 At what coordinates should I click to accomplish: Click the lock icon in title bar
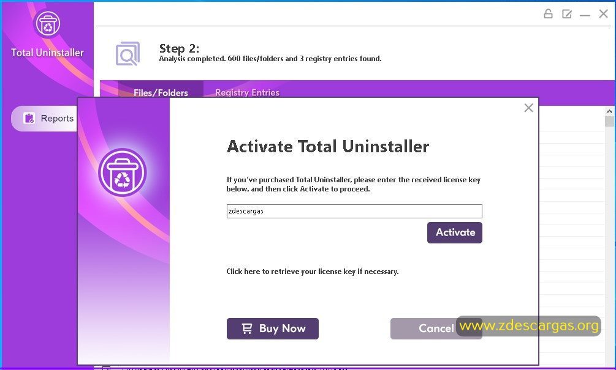point(548,14)
